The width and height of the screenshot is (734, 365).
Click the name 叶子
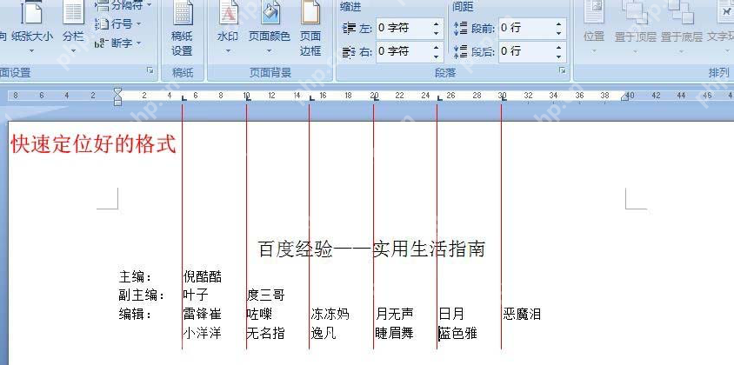point(196,295)
